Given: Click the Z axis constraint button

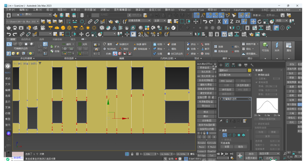Looking at the screenshot, I should pos(231,22).
